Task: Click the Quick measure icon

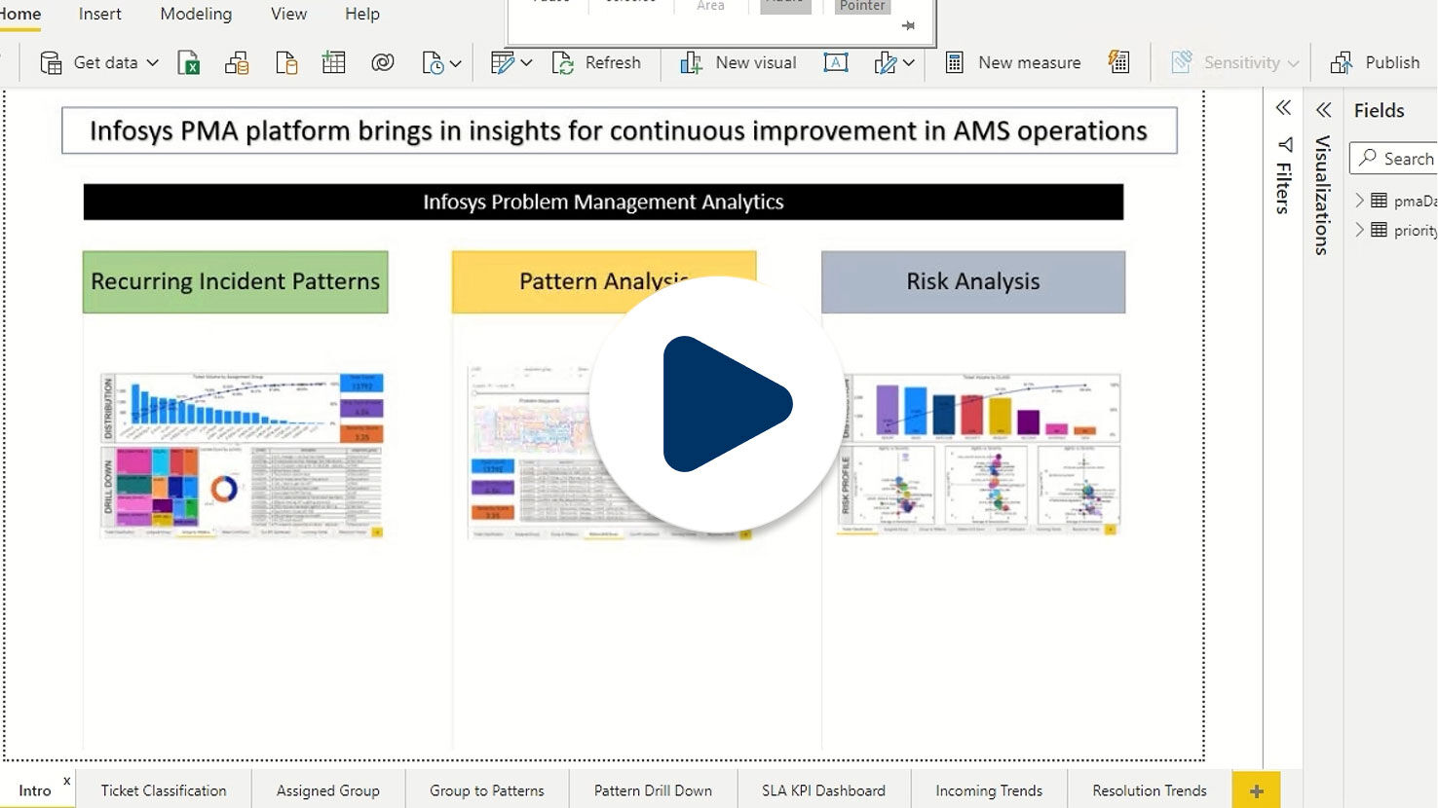Action: tap(1118, 62)
